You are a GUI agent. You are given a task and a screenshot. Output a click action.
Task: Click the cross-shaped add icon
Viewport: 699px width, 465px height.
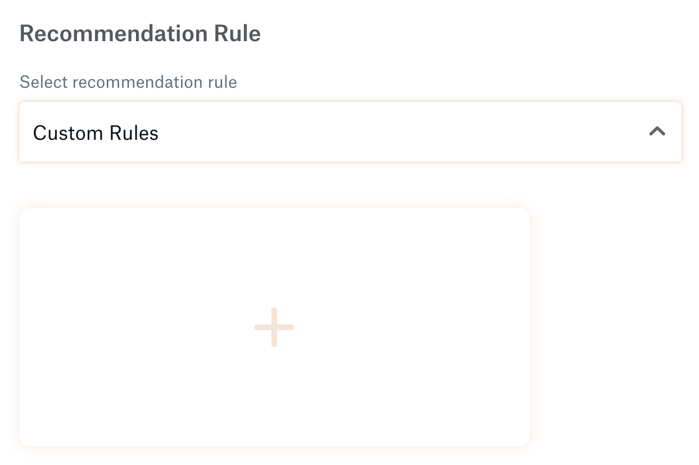point(274,327)
